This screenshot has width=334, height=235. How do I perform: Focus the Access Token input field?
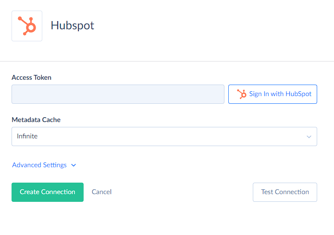pos(118,94)
